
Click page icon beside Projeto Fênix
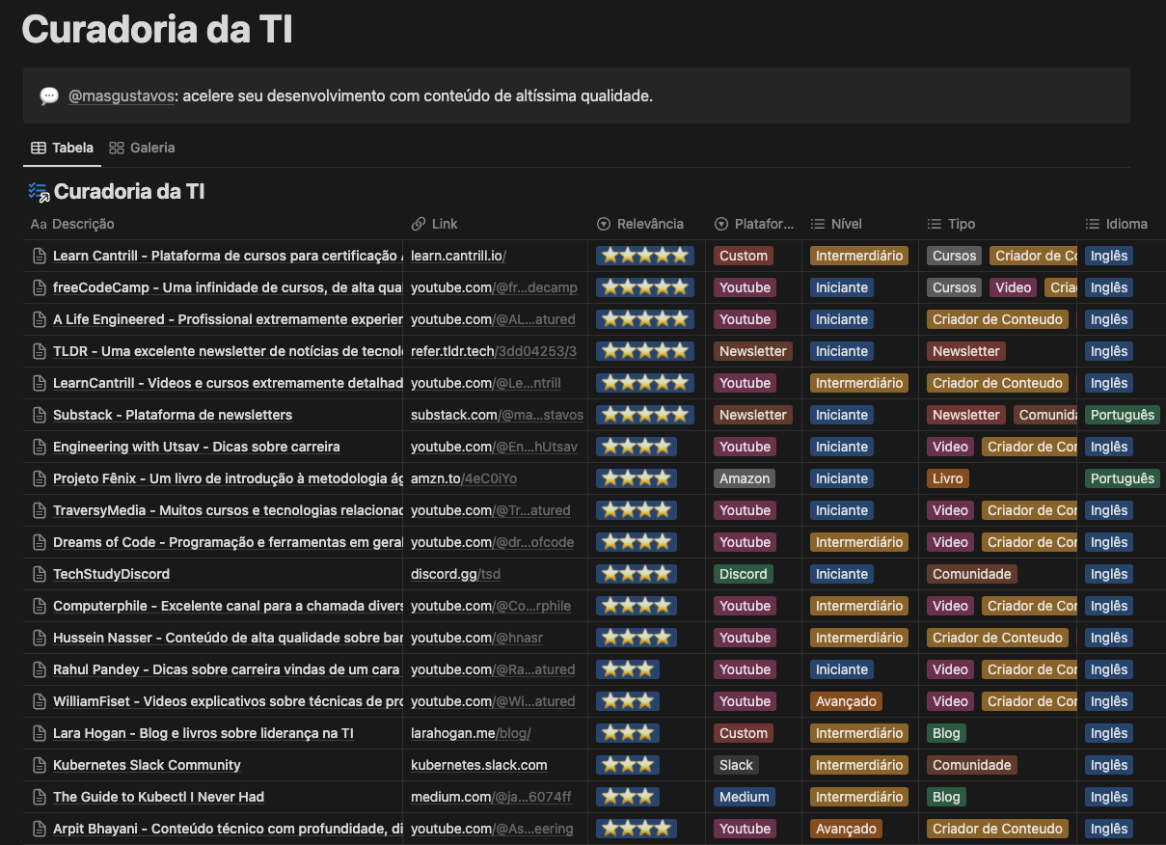[x=40, y=478]
